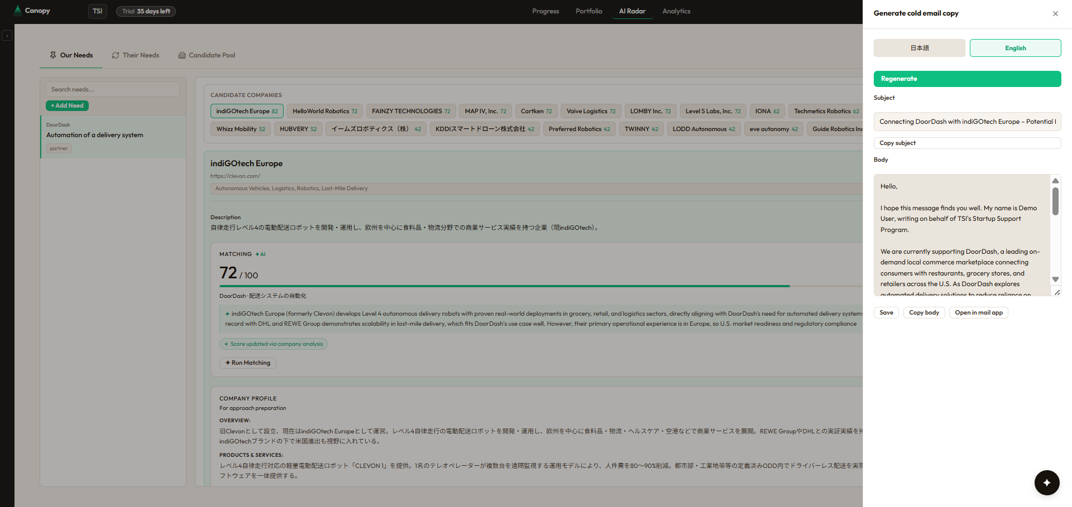Select the English language option
The width and height of the screenshot is (1072, 507).
pos(1015,48)
